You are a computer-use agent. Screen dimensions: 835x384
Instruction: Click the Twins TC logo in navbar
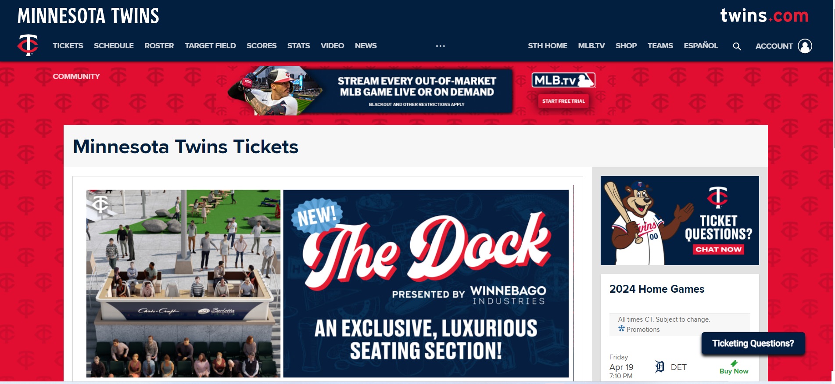pos(28,45)
